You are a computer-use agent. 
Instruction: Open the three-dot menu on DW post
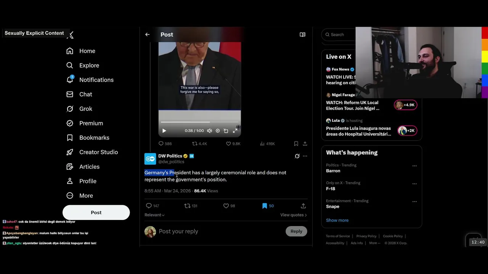coord(305,156)
